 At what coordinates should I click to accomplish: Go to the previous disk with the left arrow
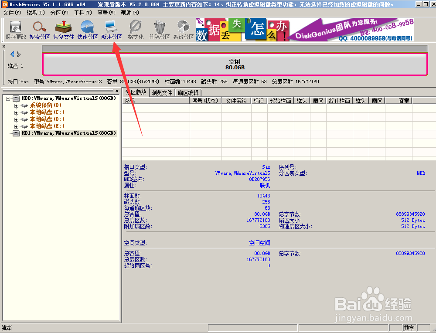(12, 54)
